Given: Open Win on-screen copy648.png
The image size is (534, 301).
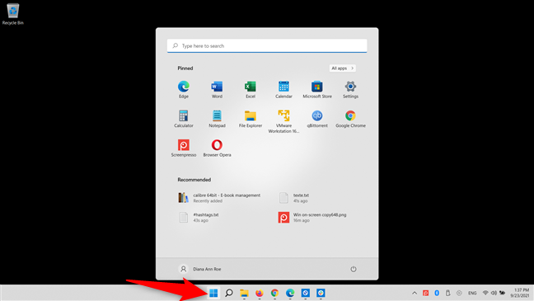Looking at the screenshot, I should coord(312,218).
